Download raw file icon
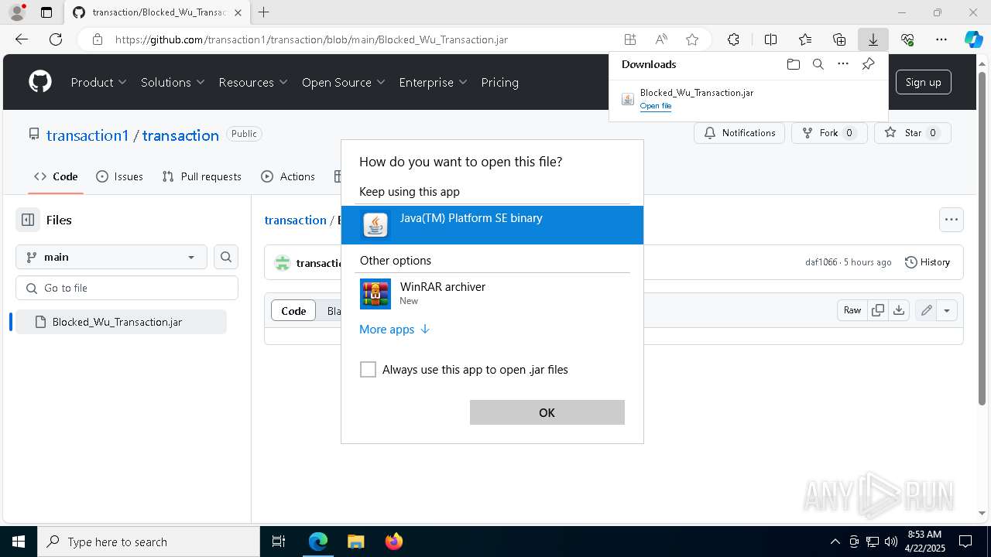This screenshot has height=557, width=991. point(898,310)
